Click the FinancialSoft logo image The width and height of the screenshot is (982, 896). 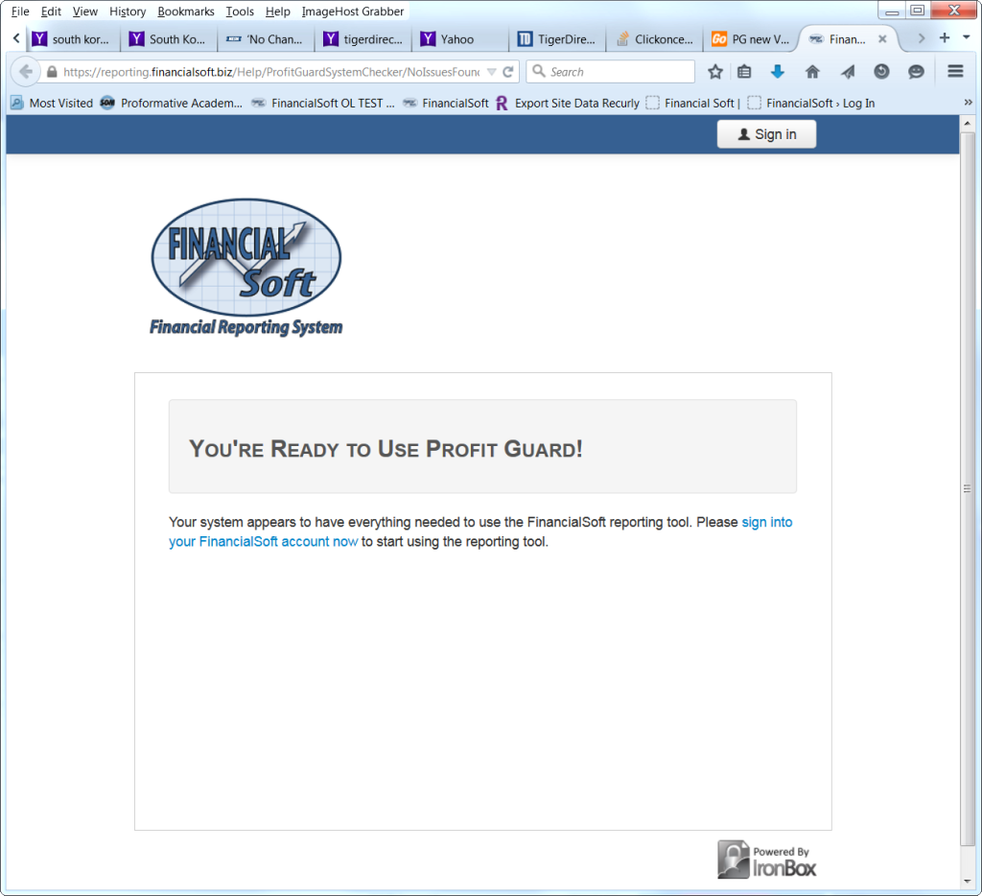(x=246, y=268)
